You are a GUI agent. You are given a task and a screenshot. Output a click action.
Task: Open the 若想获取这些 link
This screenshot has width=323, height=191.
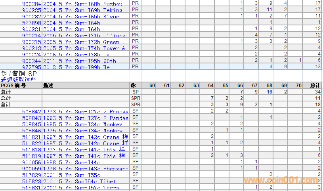18,79
